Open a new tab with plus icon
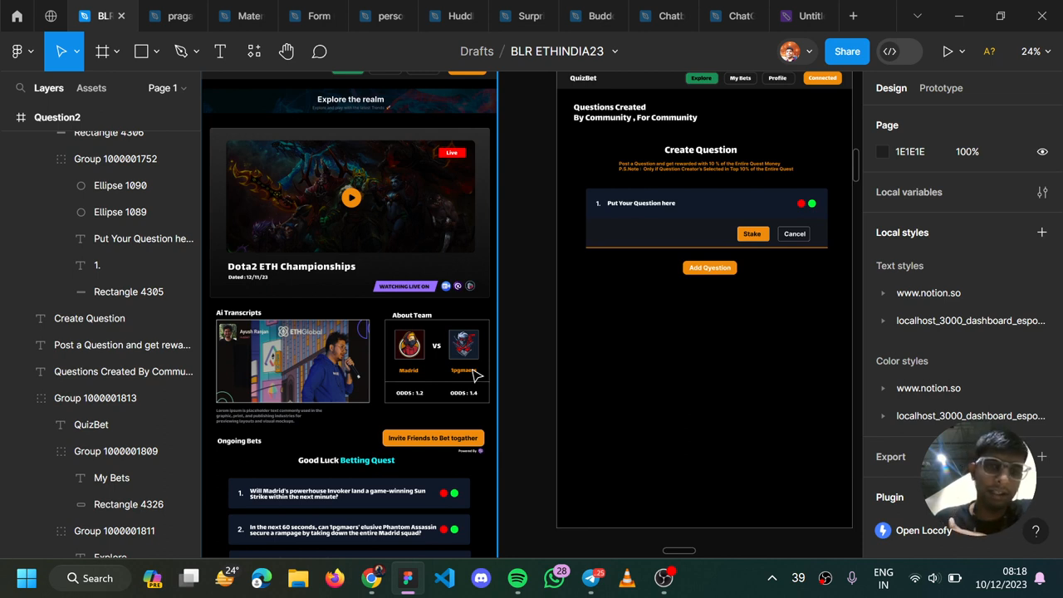This screenshot has width=1063, height=598. 853,16
